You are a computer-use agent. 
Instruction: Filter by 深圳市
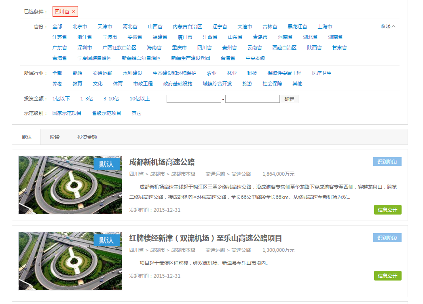pos(85,47)
